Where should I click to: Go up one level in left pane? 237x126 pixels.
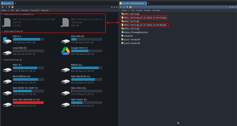[x=9, y=7]
